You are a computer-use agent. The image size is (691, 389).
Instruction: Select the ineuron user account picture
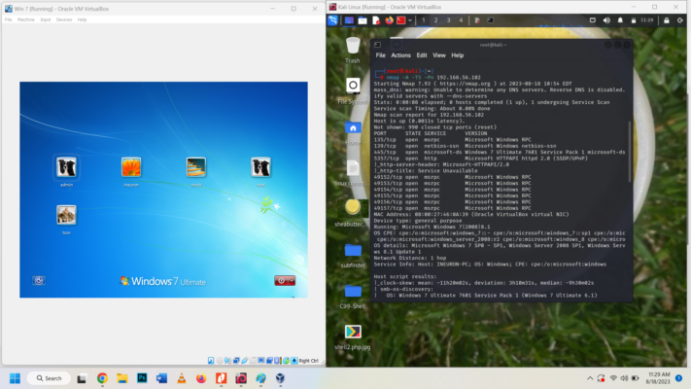click(131, 167)
